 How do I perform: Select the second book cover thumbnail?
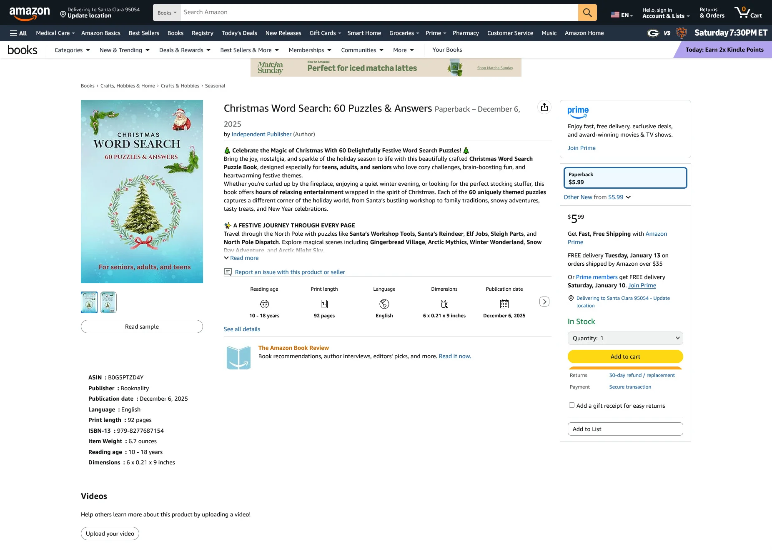point(108,302)
